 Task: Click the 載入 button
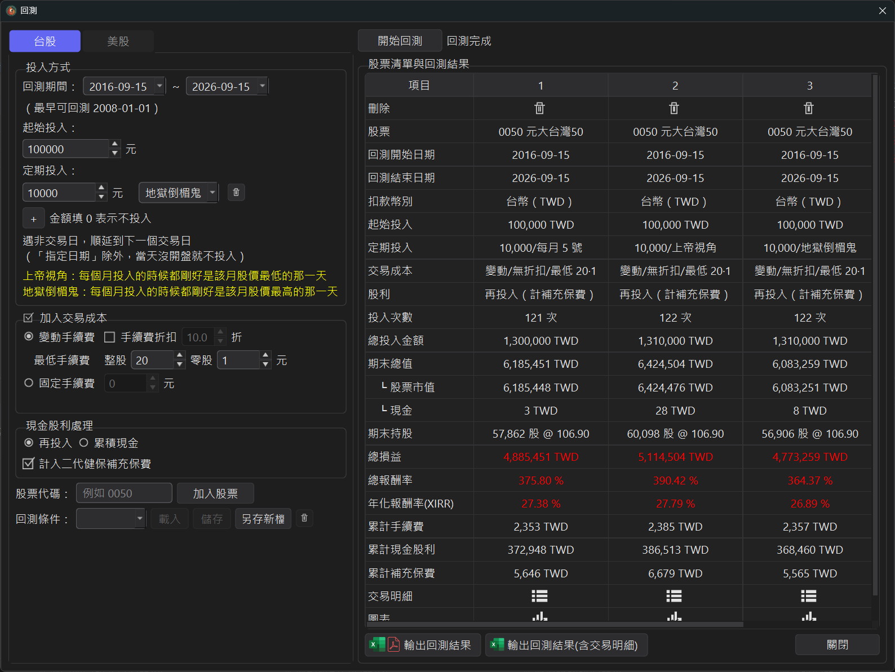point(169,518)
